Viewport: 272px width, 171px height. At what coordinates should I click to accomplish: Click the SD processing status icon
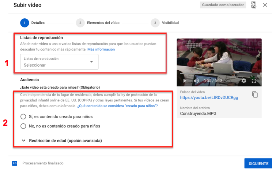click(x=15, y=163)
